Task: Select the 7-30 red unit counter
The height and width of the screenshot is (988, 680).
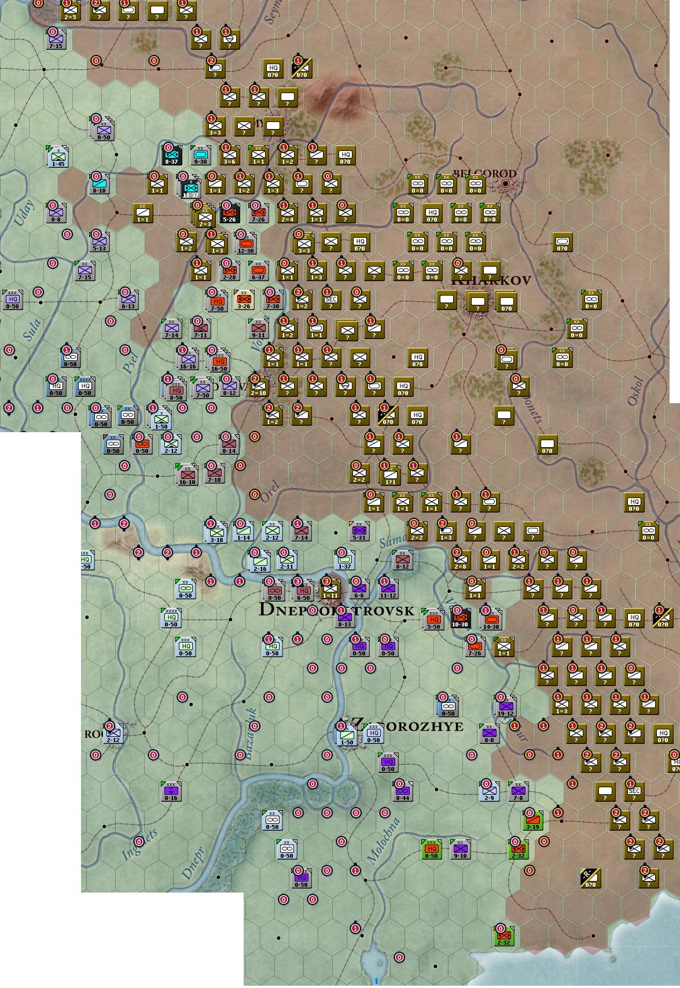Action: click(273, 299)
